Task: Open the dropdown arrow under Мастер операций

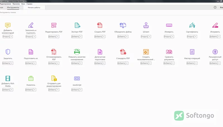Action: tap(196, 63)
